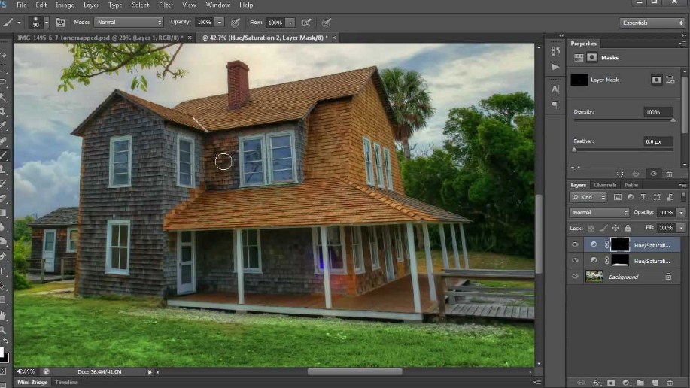The image size is (690, 388).
Task: Toggle the Brush panel from options bar
Action: [60, 22]
